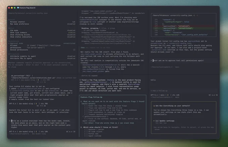Screen dimensions: 228x147
Task: Select the Approval mode row
Action: tap(42, 43)
